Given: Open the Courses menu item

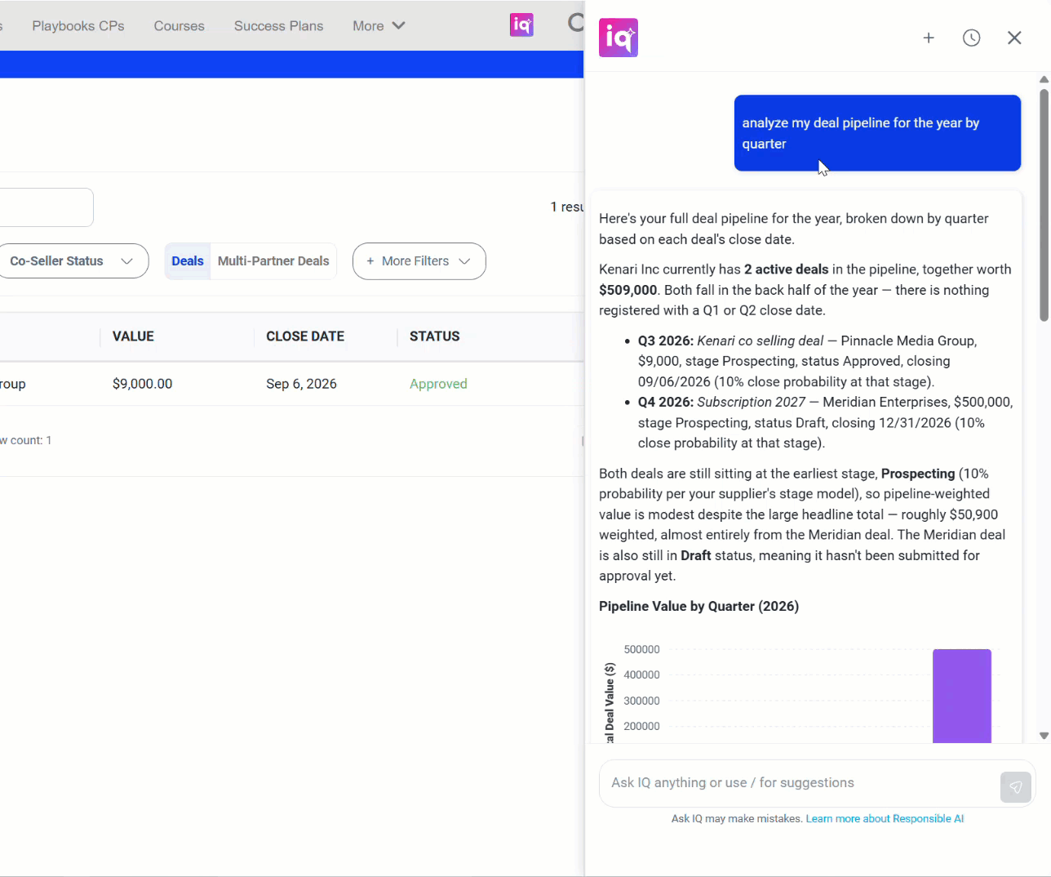Looking at the screenshot, I should coord(180,26).
